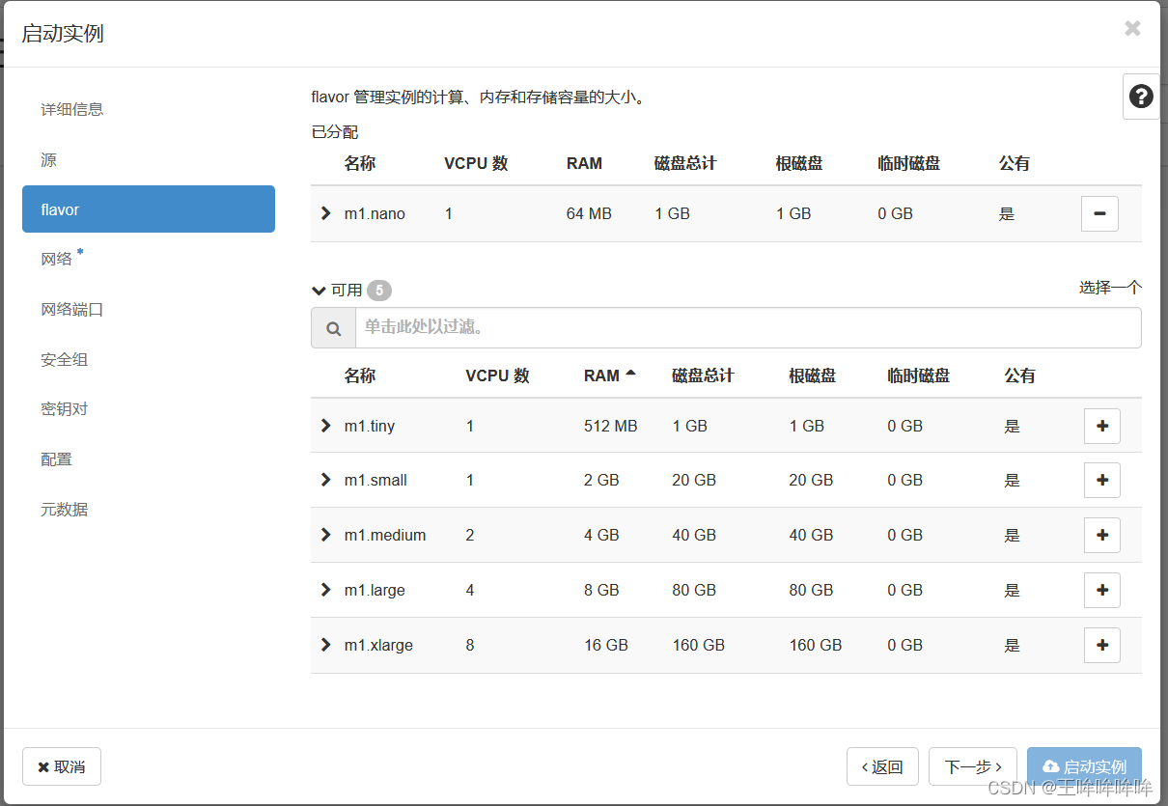
Task: Add the m1.medium flavor
Action: click(1101, 535)
